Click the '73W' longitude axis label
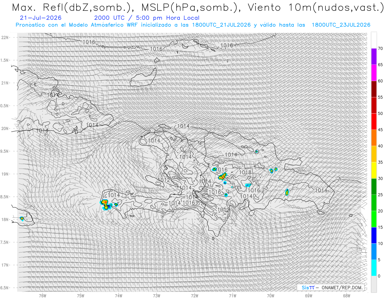 coord(157,296)
